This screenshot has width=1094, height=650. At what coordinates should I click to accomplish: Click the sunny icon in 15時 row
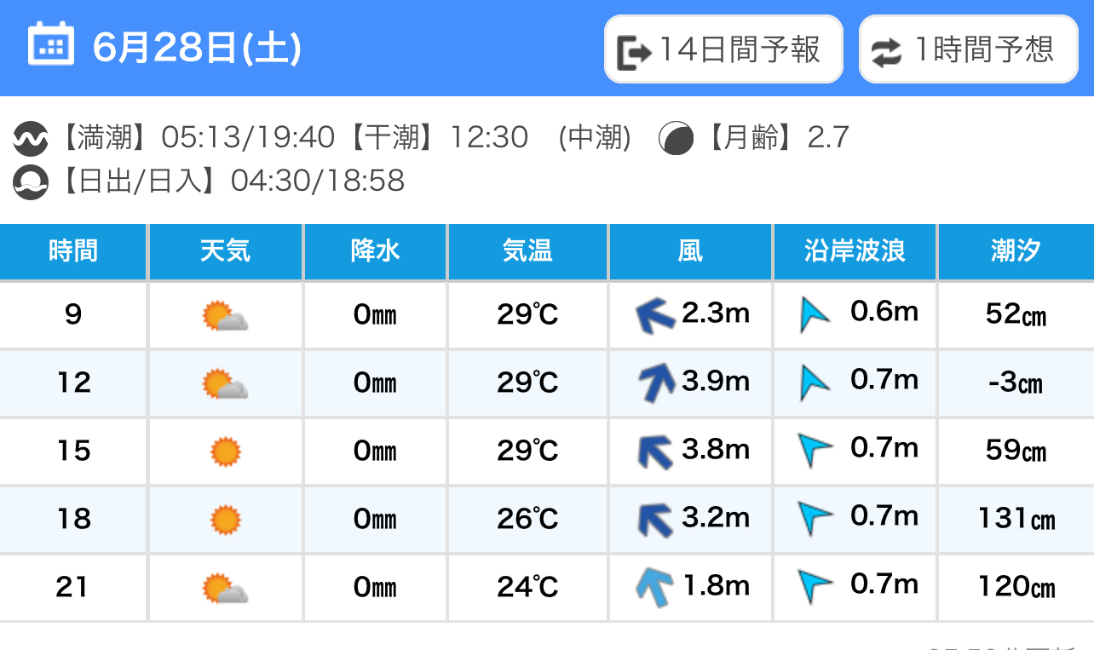pos(226,452)
